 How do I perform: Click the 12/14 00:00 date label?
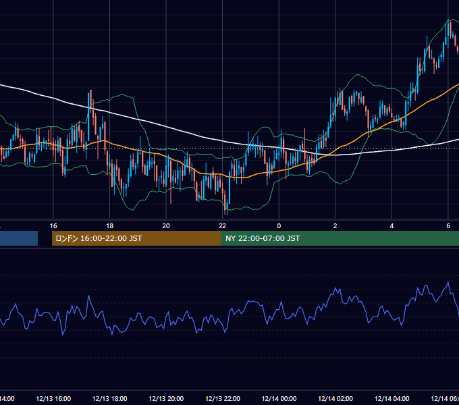pos(279,398)
